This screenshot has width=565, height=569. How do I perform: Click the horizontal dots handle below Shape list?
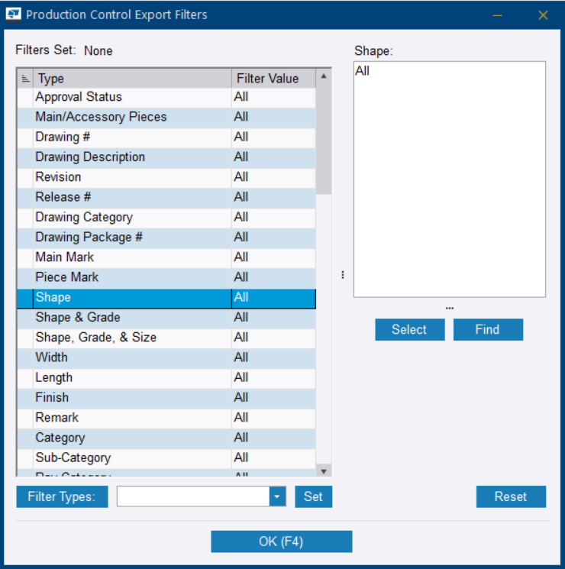(x=449, y=308)
